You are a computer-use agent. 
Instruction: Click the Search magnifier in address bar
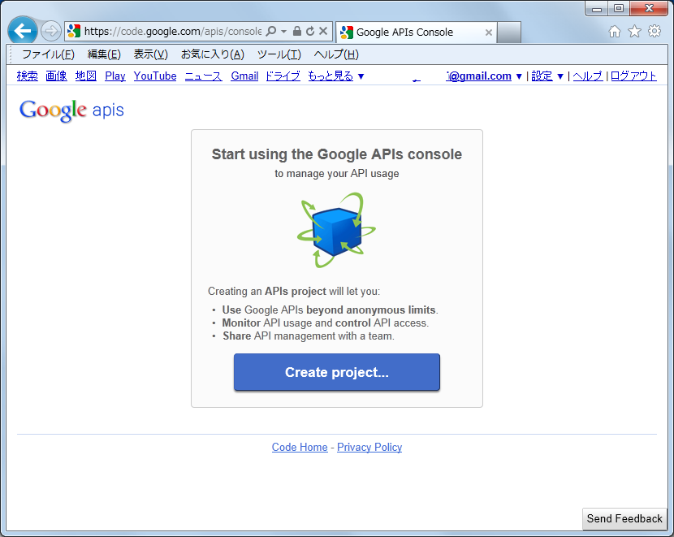pyautogui.click(x=271, y=32)
